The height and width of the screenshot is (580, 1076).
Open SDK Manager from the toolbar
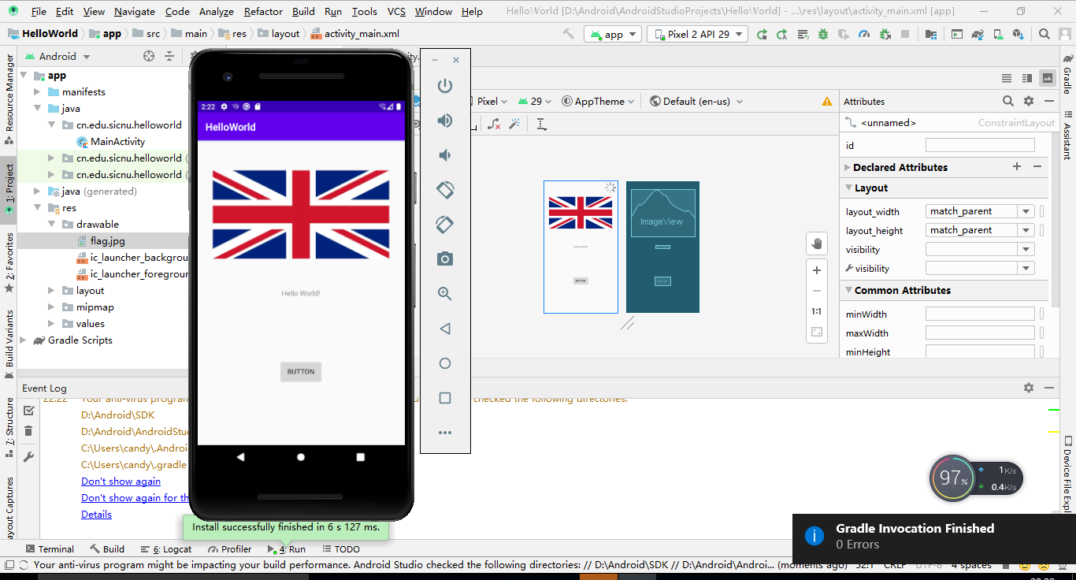click(x=1017, y=34)
